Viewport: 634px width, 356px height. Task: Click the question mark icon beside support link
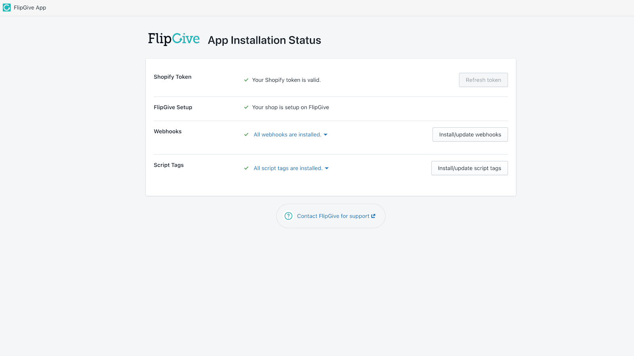[288, 216]
